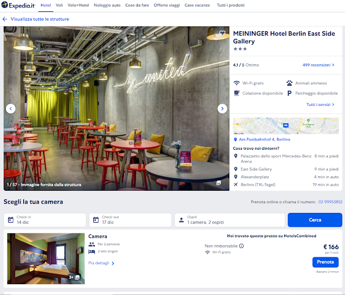This screenshot has height=295, width=345.
Task: Click the paw icon for Animali ammessi
Action: [x=289, y=83]
